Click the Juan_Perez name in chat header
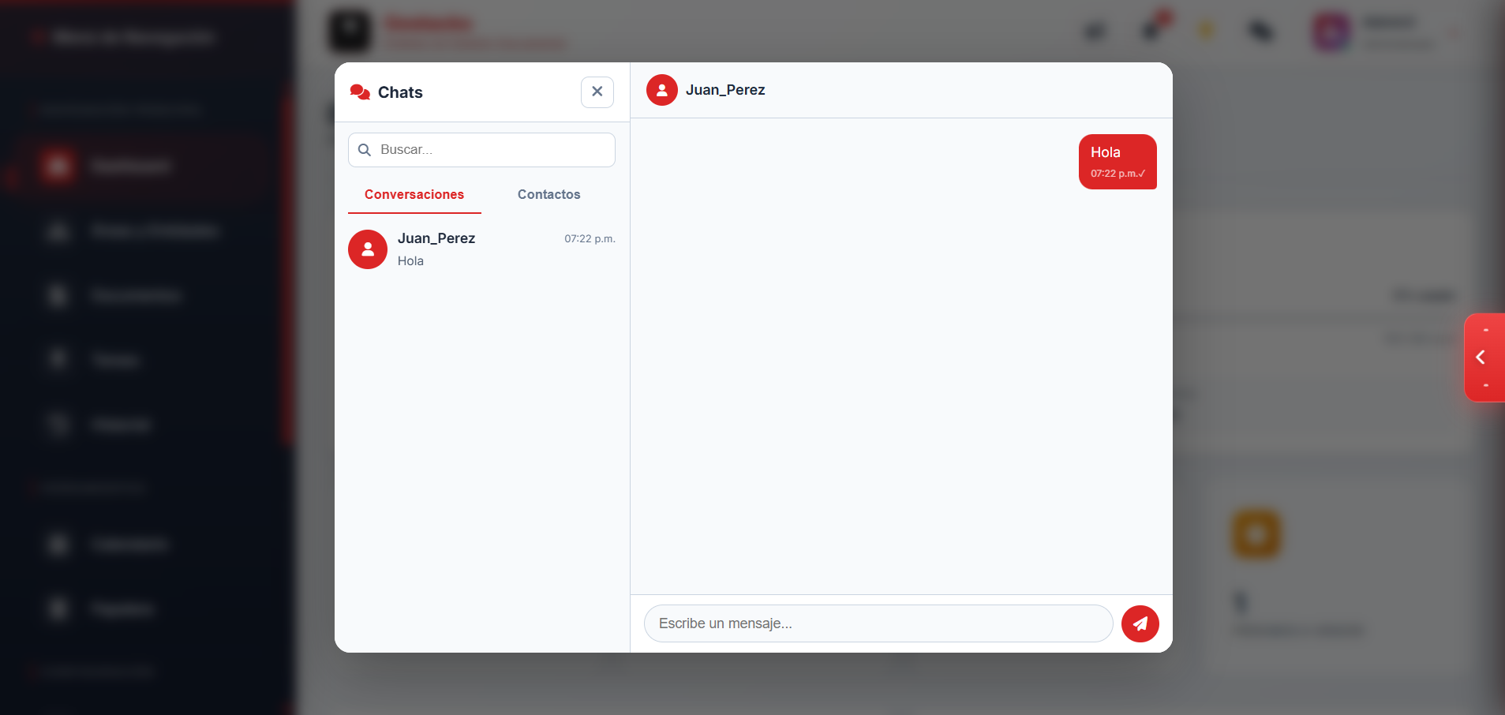Viewport: 1505px width, 715px height. pos(725,90)
